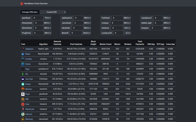
Task: Open the Kaspa pool link
Action: tap(28, 84)
